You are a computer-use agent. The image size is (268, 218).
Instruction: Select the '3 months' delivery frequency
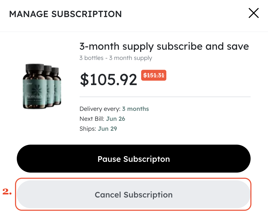(x=135, y=109)
